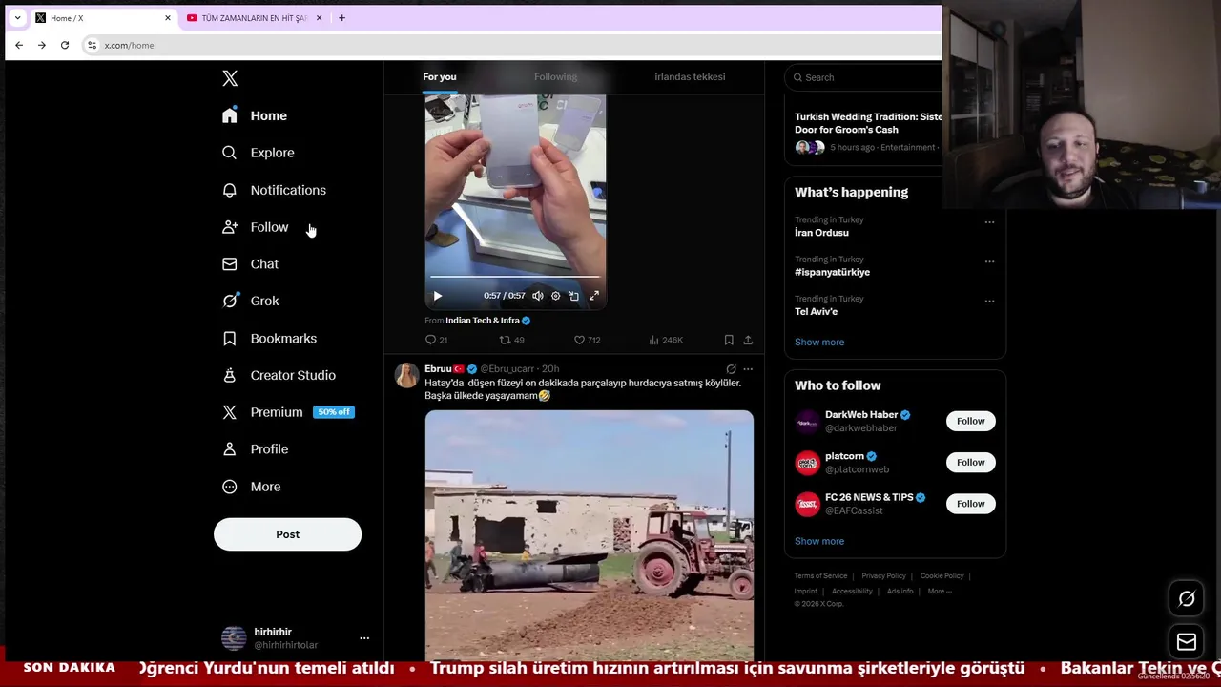Open more options for #ispanyatürkiye trend
Screen dimensions: 1221x687
(989, 261)
